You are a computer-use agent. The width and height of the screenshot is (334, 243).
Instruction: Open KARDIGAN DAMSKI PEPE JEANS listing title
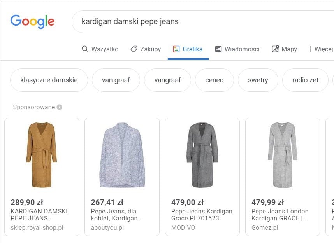coord(39,215)
